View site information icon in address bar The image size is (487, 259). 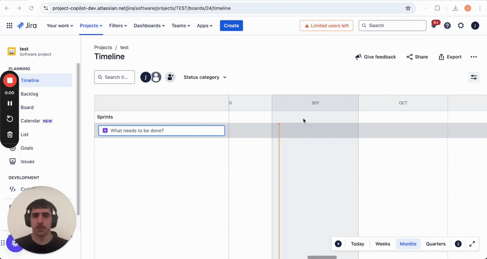coord(46,9)
